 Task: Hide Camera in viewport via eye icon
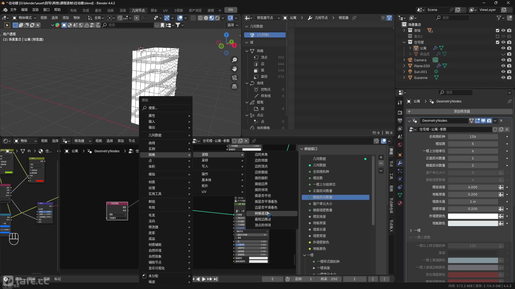tap(503, 60)
